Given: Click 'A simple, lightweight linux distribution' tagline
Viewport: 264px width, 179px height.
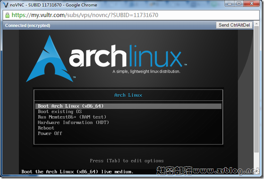Looking at the screenshot, I should [x=146, y=71].
